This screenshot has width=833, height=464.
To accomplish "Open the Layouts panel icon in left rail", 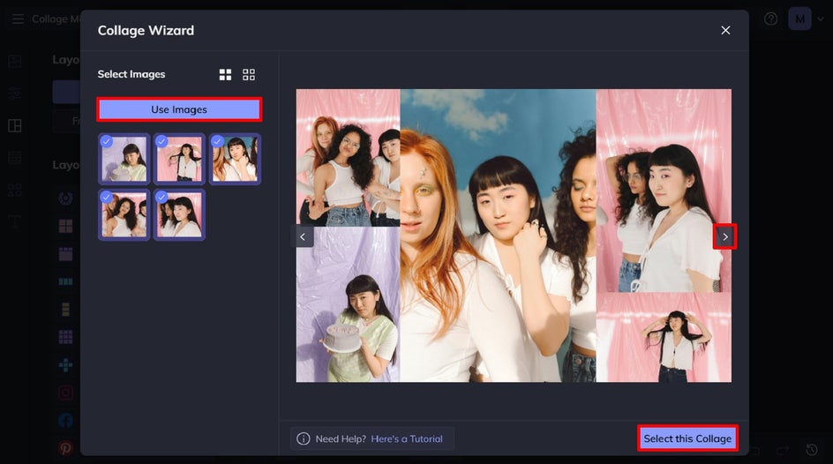I will (15, 126).
